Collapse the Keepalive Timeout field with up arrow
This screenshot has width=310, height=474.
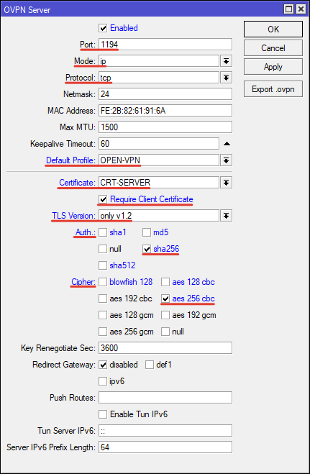tap(227, 144)
